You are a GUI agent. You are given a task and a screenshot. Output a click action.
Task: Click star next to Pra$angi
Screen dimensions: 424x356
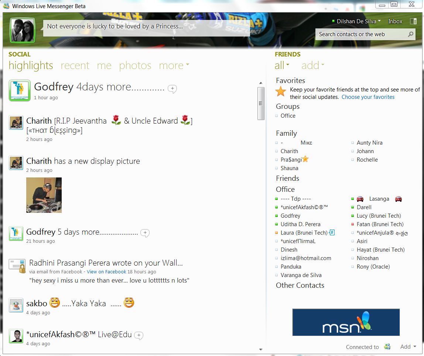(305, 159)
